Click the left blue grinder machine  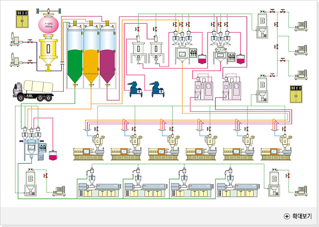tap(135, 89)
